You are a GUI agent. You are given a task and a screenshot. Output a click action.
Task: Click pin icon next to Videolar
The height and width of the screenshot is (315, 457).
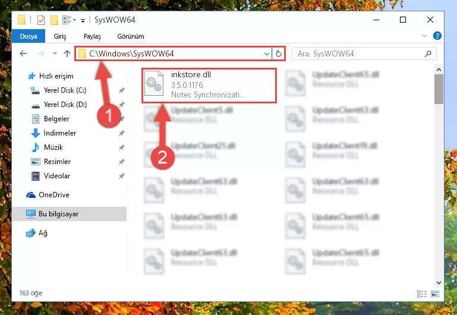coord(122,177)
